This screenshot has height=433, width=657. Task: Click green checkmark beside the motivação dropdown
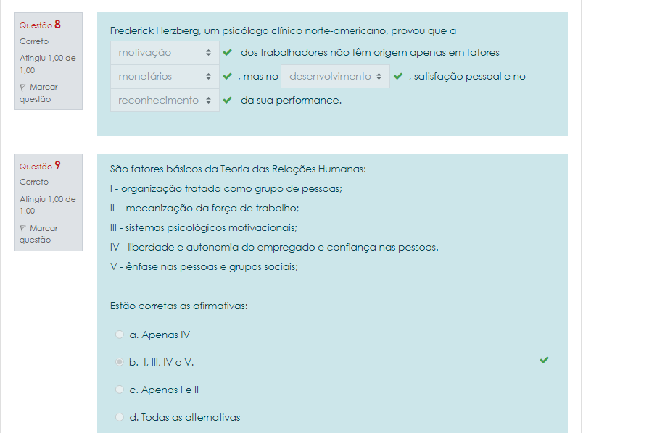pos(228,53)
